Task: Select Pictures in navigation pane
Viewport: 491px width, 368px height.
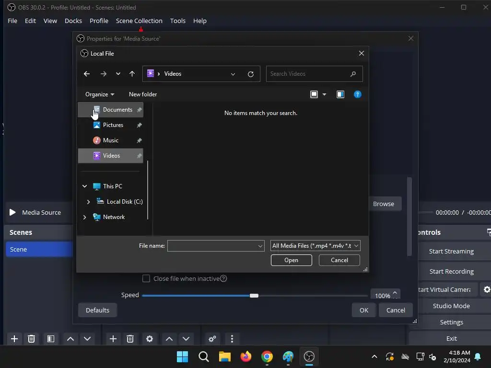Action: pos(111,125)
